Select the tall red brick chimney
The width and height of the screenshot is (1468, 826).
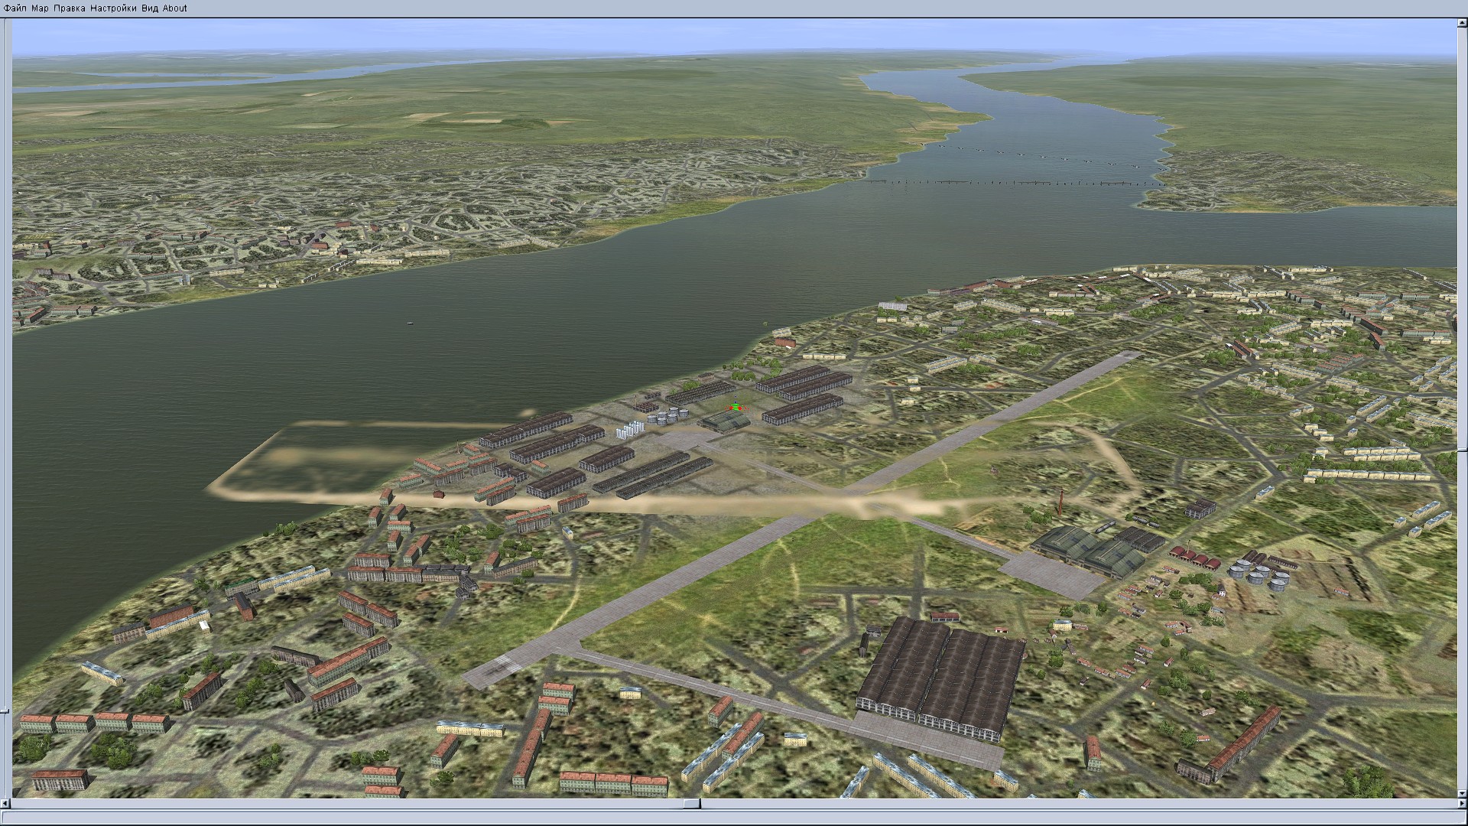[1061, 502]
